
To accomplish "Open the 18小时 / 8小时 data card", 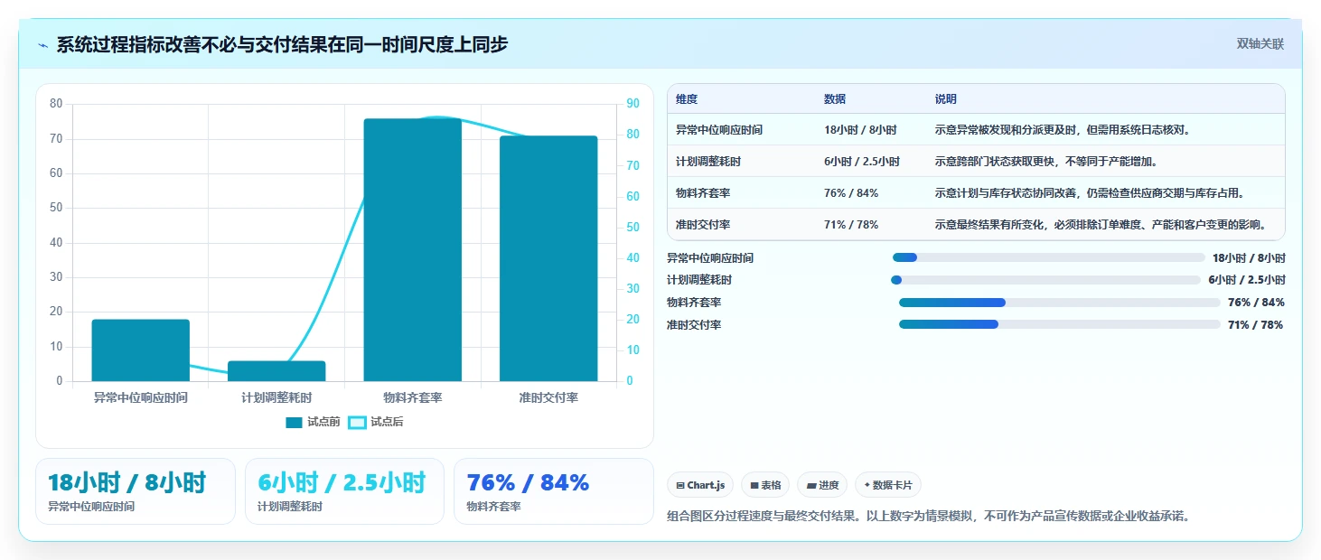I will (136, 491).
